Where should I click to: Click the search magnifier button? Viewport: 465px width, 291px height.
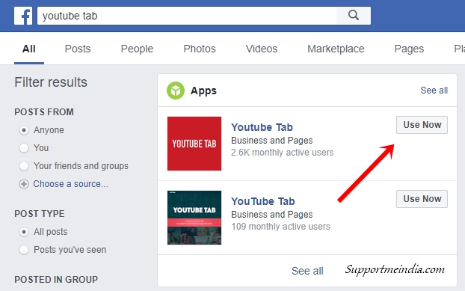354,16
